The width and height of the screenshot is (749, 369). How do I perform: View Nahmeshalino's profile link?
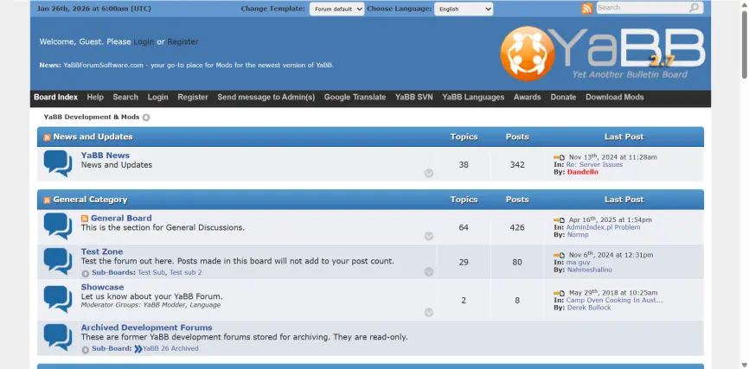[x=590, y=270]
